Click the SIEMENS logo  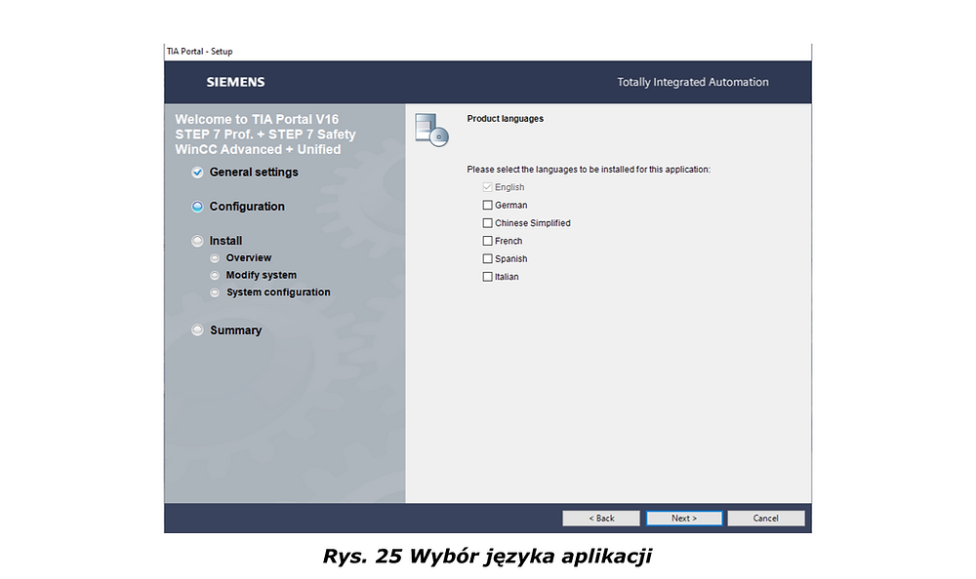[x=236, y=82]
